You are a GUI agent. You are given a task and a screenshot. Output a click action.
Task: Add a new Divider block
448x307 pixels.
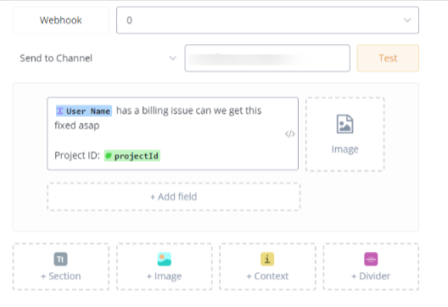371,267
